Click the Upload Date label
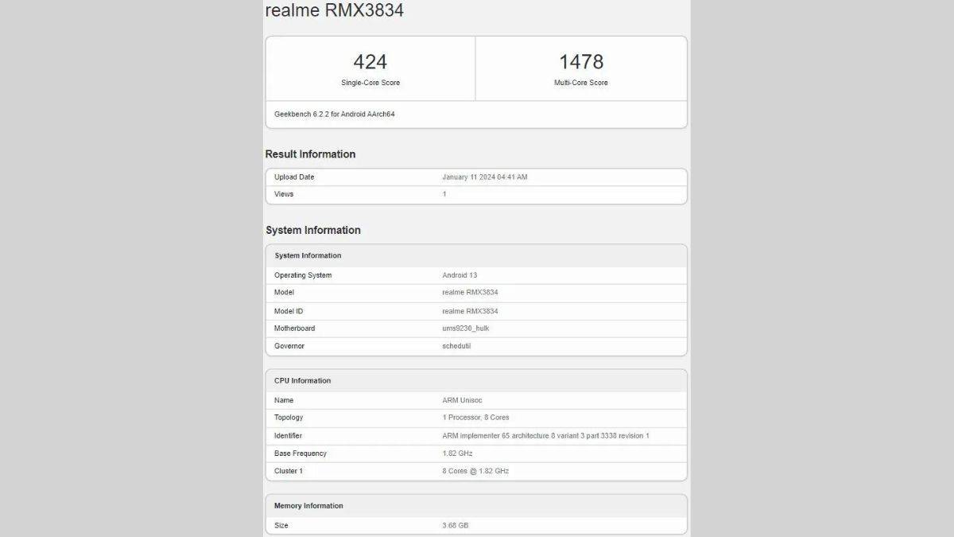The image size is (954, 537). pos(294,177)
